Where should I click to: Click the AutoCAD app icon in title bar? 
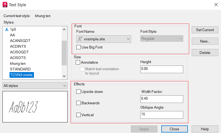pos(5,5)
